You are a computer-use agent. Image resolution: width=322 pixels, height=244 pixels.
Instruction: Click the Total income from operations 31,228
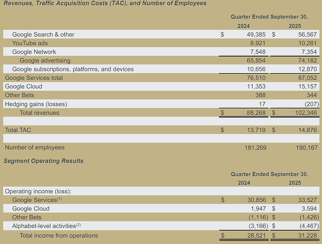(x=307, y=236)
